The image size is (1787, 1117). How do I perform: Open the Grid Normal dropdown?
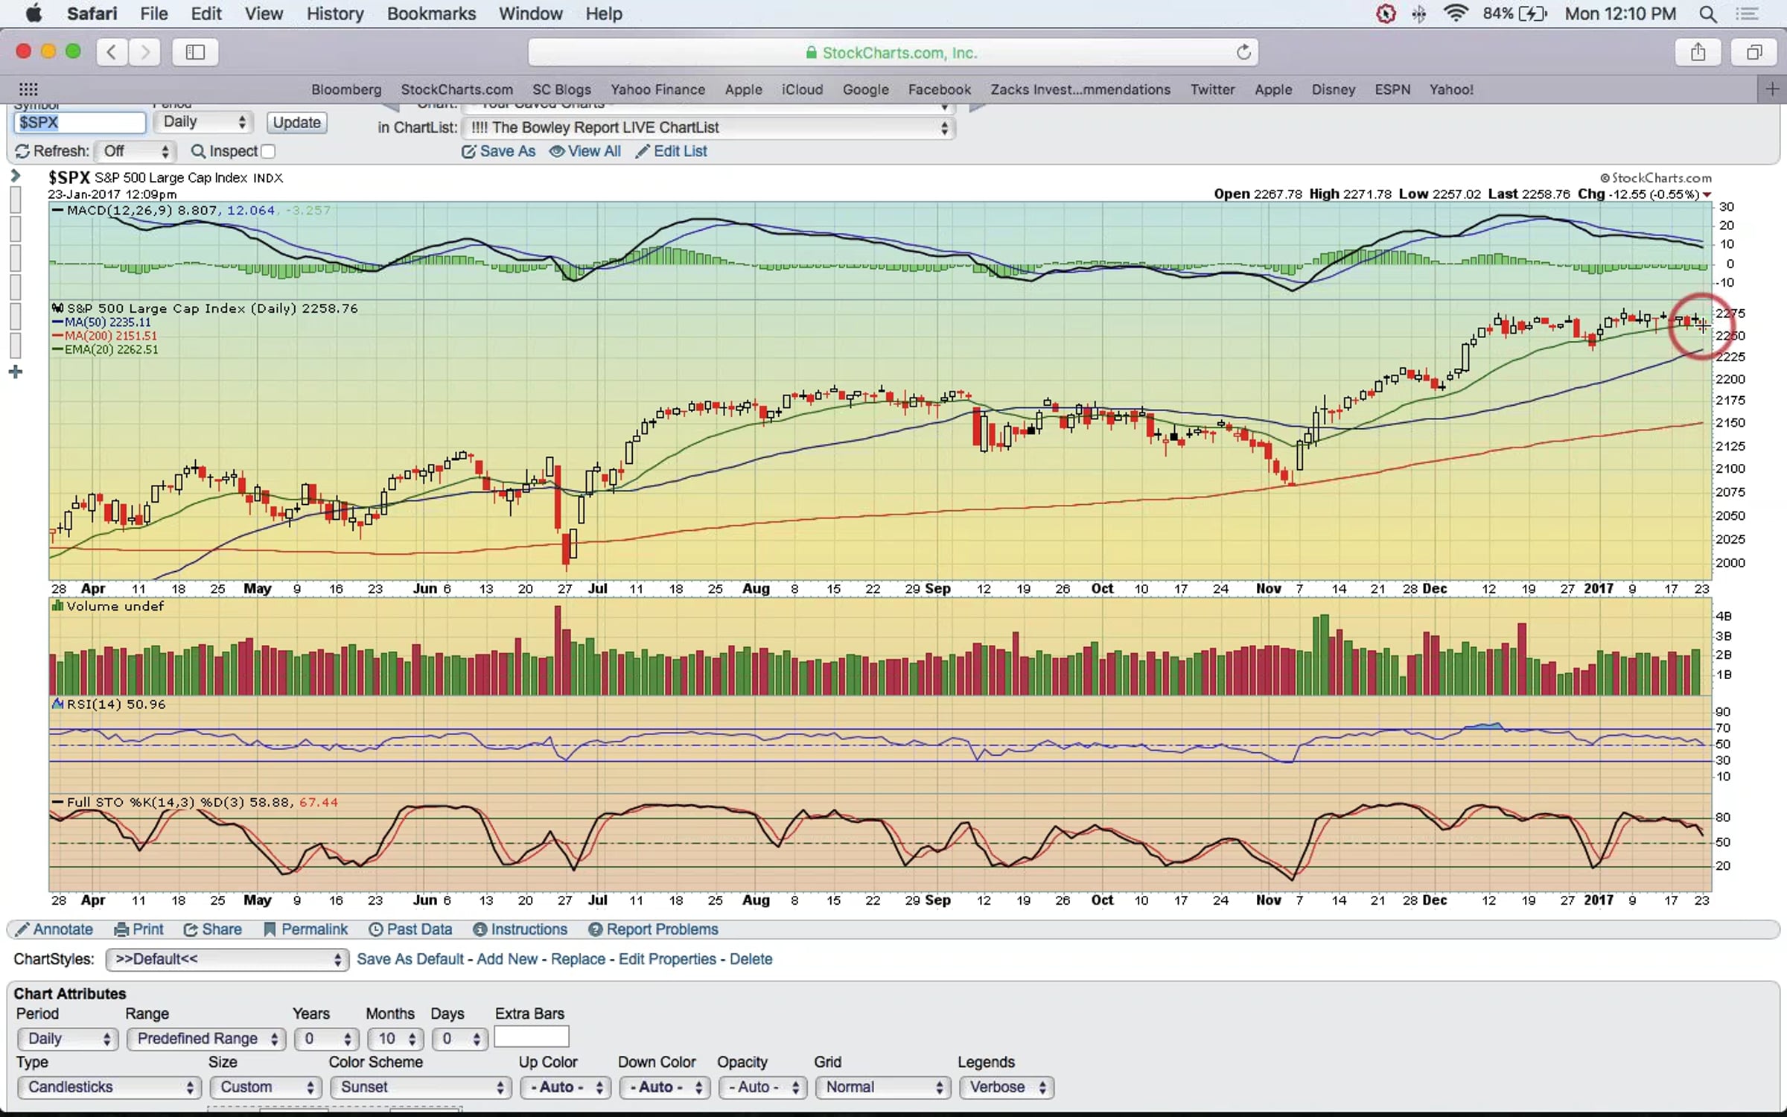(882, 1087)
